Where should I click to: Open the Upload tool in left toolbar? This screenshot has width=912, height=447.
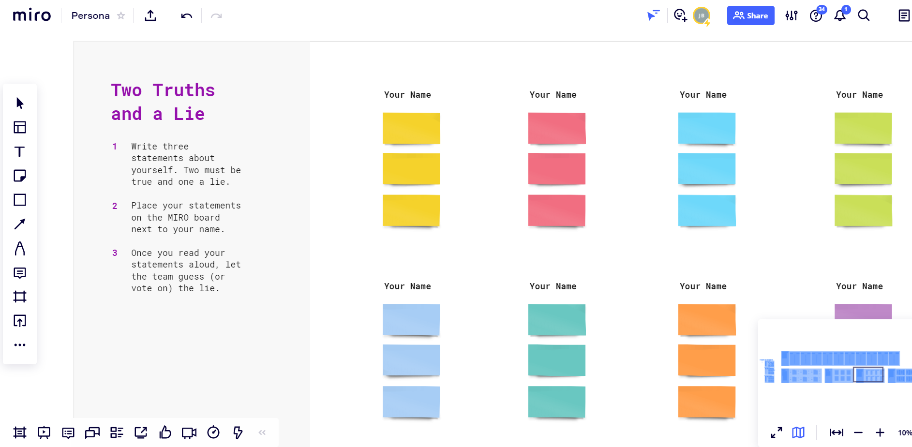click(20, 321)
